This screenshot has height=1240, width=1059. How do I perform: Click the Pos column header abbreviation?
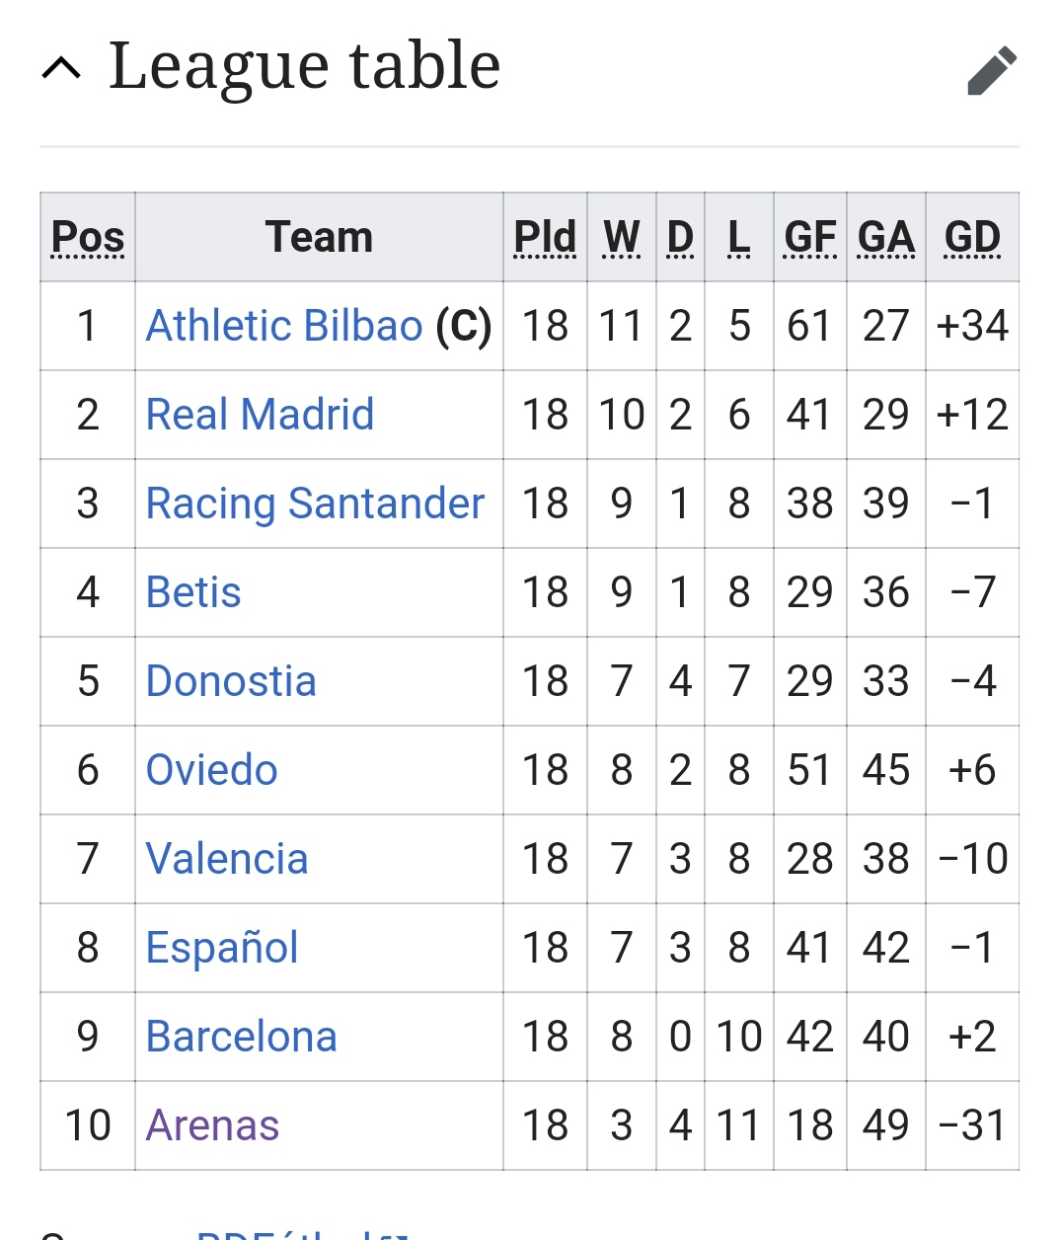[88, 237]
